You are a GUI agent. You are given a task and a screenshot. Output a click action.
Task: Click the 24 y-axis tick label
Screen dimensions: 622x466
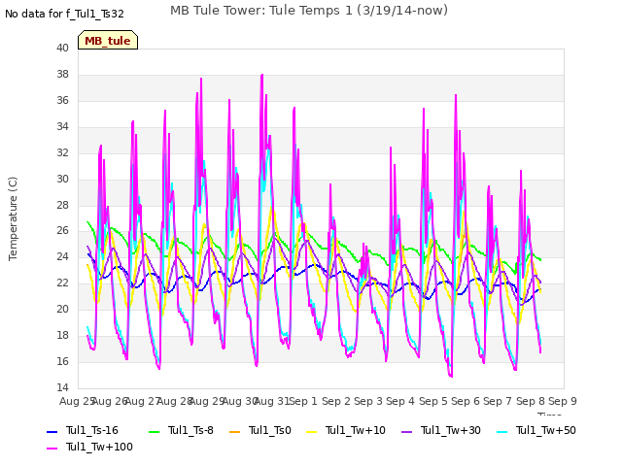[x=62, y=256]
